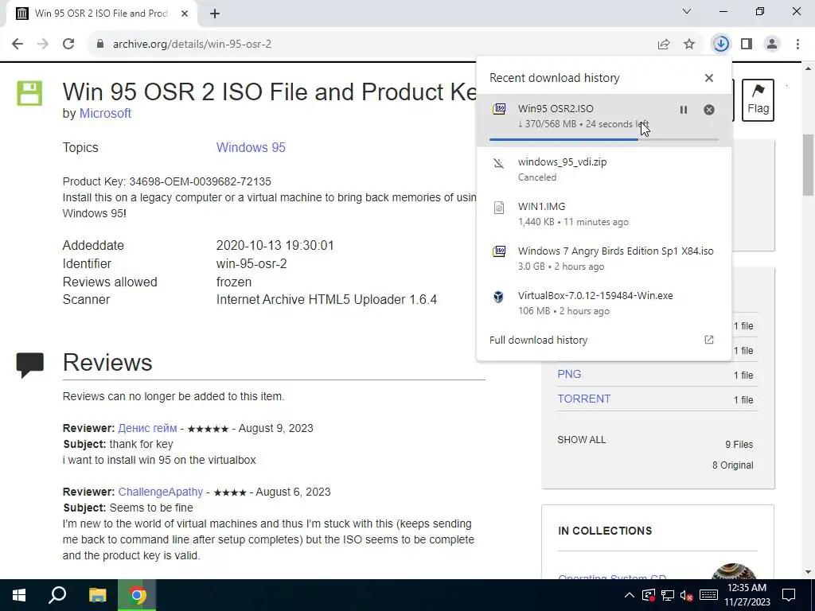The image size is (815, 611).
Task: Click the Win95 OSR2.ISO file icon
Action: pos(499,108)
